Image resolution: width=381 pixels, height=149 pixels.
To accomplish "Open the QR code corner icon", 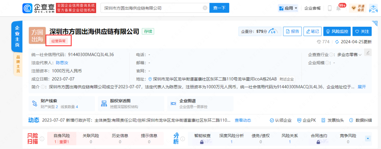I will tap(374, 23).
